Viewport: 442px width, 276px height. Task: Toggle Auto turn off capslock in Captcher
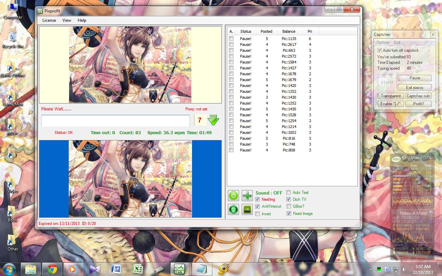pos(379,50)
